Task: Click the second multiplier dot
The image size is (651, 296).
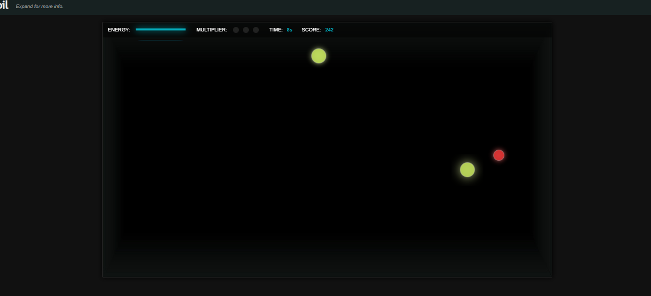Action: tap(246, 30)
